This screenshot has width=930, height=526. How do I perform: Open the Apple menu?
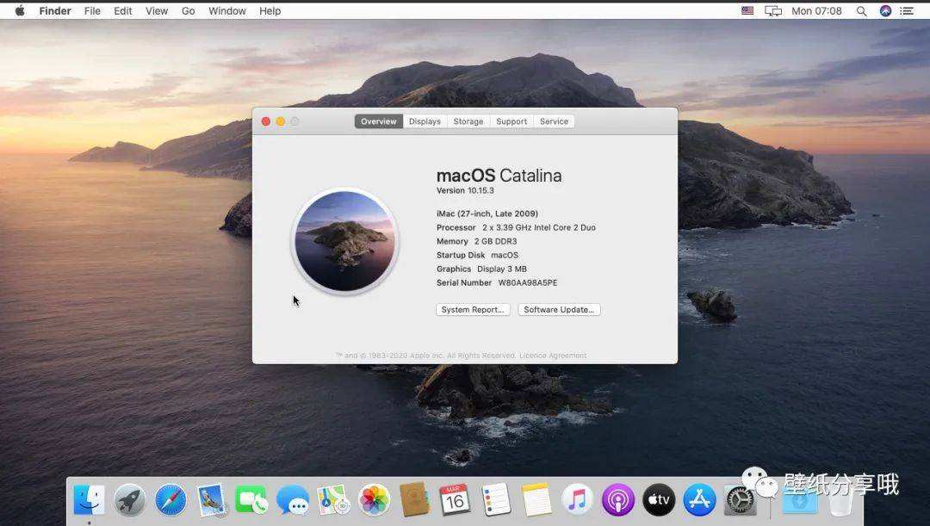[x=20, y=10]
